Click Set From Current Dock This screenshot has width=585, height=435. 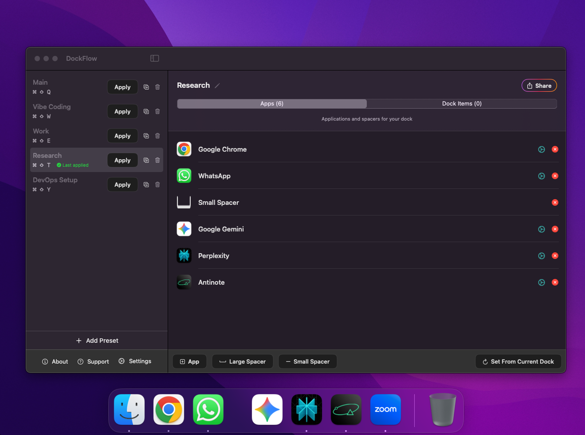(518, 361)
